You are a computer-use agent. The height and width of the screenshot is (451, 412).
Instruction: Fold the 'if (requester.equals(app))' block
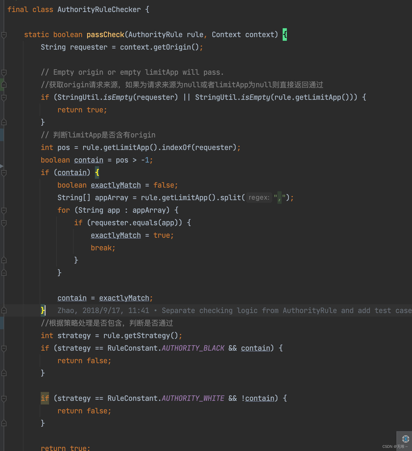[4, 223]
